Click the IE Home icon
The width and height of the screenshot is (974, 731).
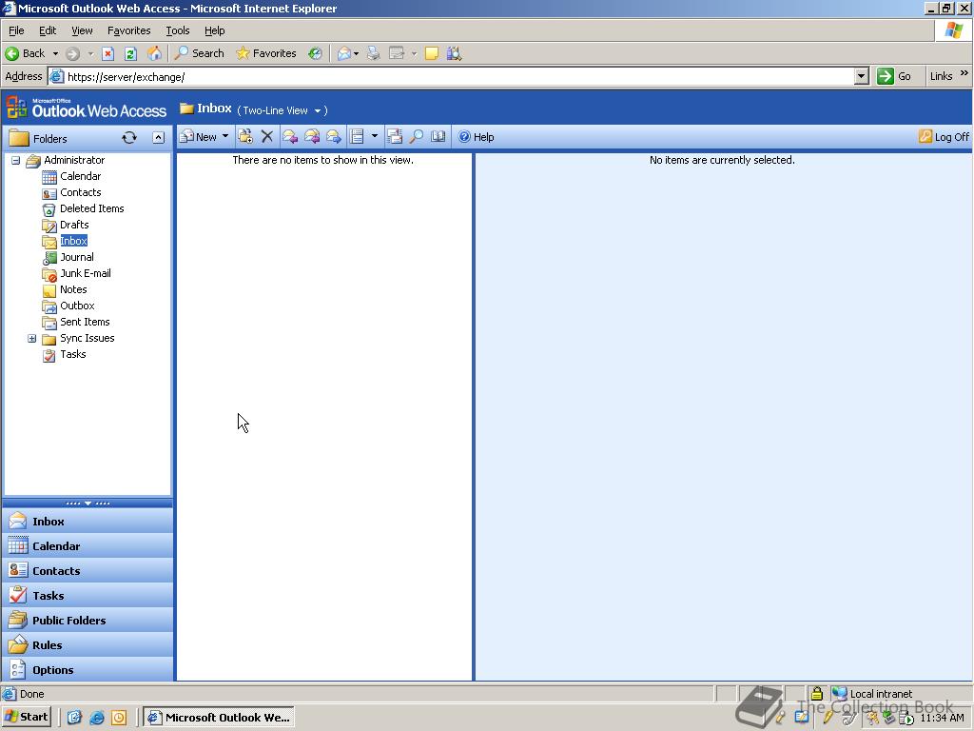[154, 53]
